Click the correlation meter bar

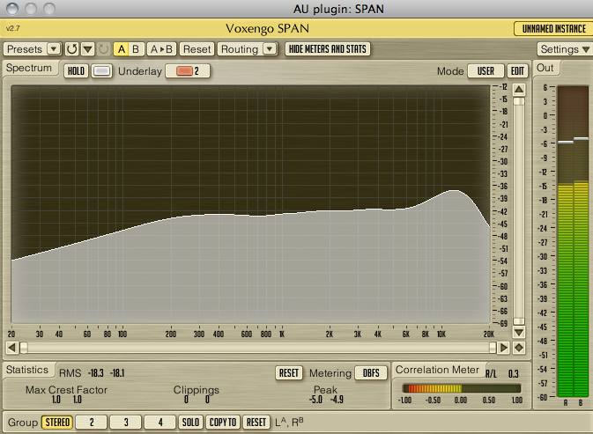pyautogui.click(x=462, y=388)
